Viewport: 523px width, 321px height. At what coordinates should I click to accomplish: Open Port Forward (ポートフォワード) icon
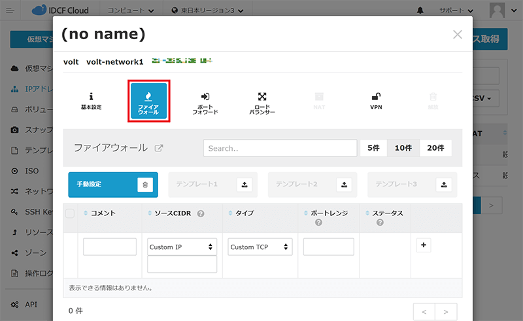[x=205, y=102]
